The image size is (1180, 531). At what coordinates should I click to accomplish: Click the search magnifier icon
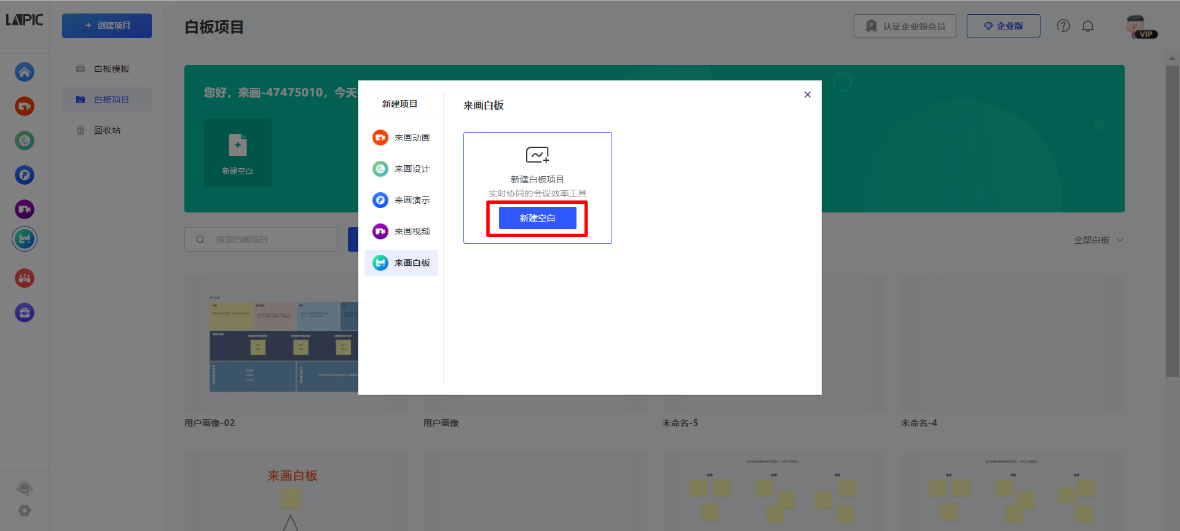(200, 239)
